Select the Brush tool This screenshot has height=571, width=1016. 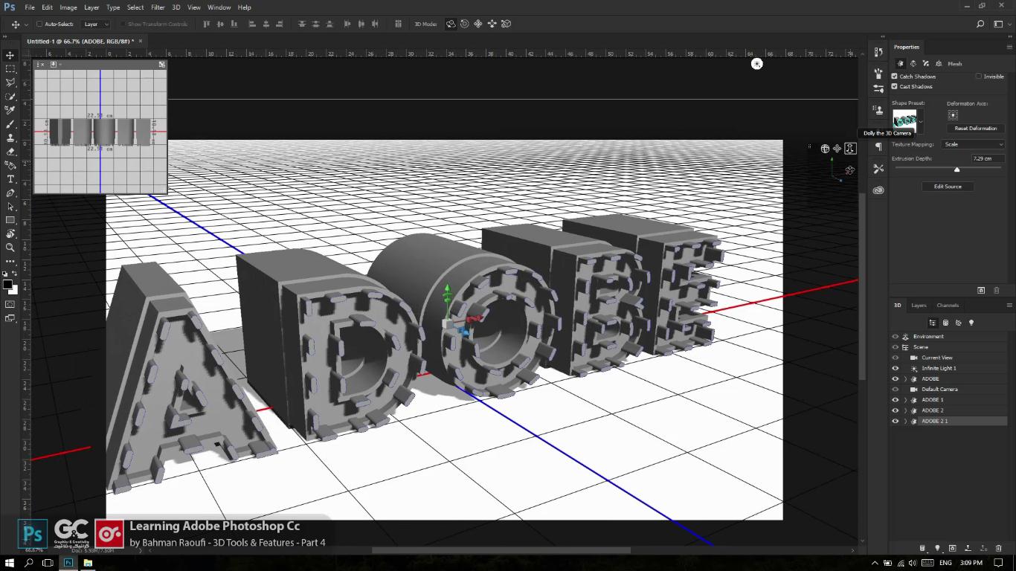tap(10, 124)
